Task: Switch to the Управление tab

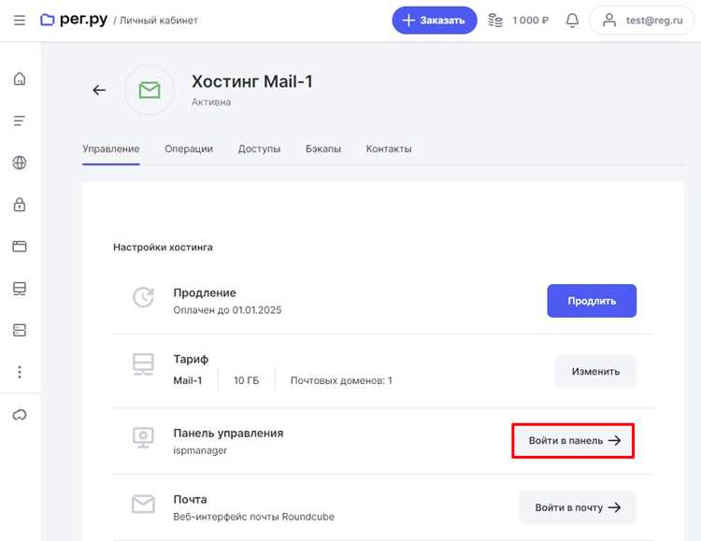Action: [x=111, y=149]
